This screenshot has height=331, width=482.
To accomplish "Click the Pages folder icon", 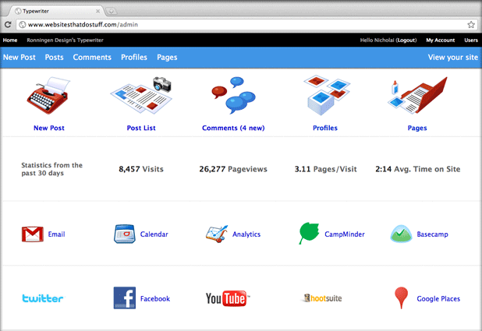I will tap(417, 95).
